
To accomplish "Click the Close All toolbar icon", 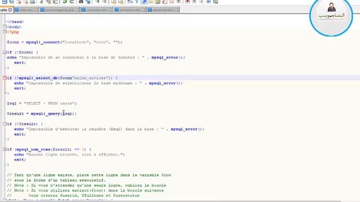I will pyautogui.click(x=25, y=2).
